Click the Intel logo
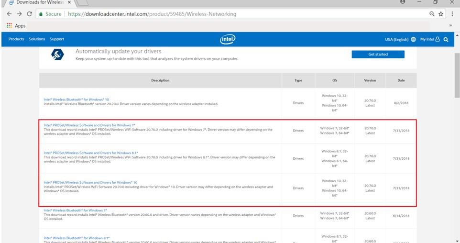 point(228,39)
